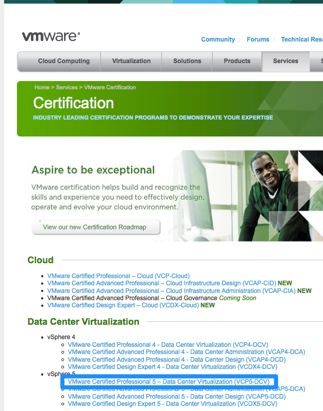The image size is (323, 411).
Task: Open the Technical Resources link
Action: pos(302,40)
